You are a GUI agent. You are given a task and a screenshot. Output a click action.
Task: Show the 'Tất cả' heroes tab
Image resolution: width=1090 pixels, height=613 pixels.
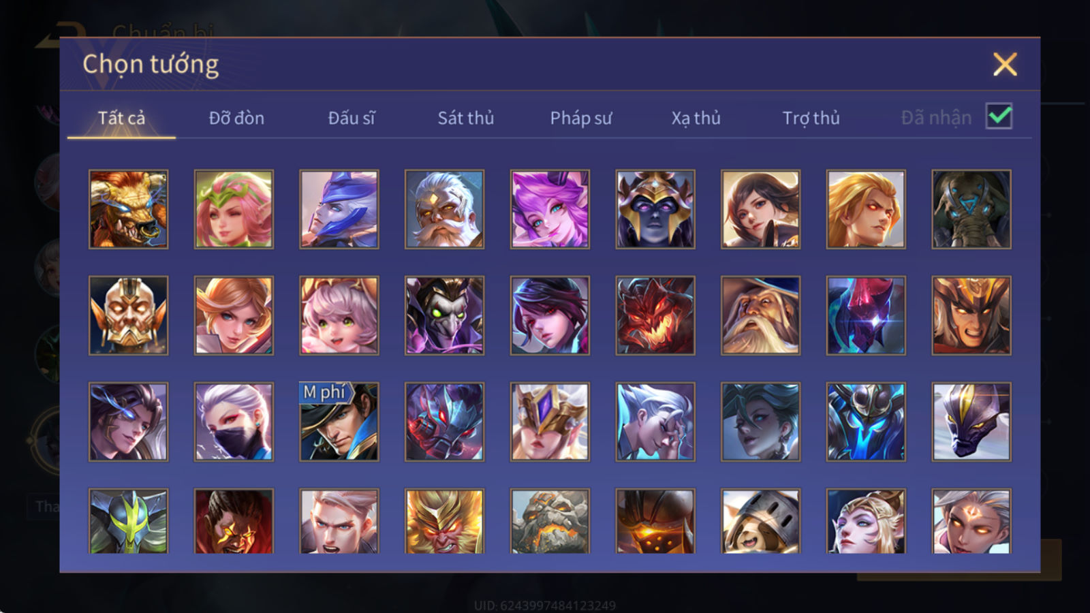tap(121, 118)
